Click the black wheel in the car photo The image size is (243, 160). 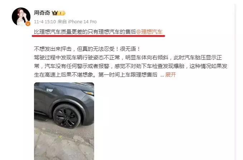click(x=67, y=116)
